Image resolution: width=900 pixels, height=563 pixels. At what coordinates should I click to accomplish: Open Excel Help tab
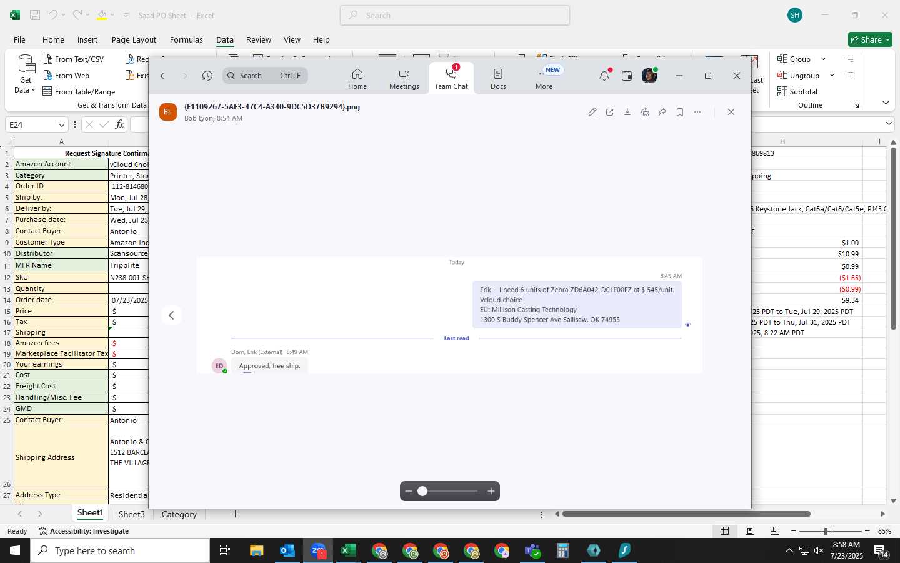coord(321,39)
